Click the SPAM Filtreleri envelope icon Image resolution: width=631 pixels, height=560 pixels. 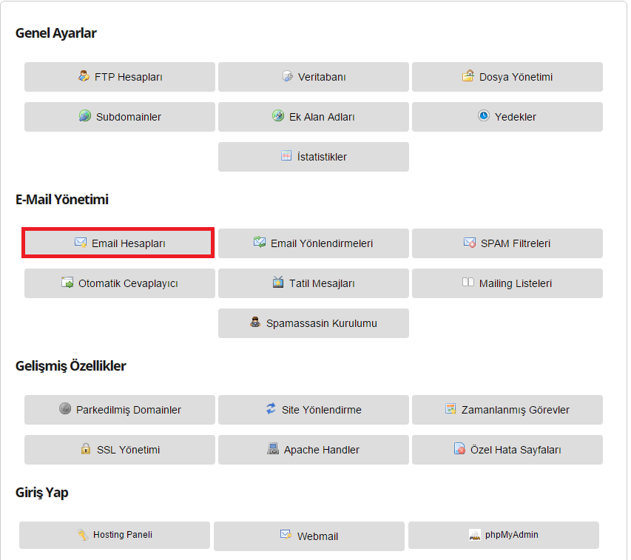(470, 243)
